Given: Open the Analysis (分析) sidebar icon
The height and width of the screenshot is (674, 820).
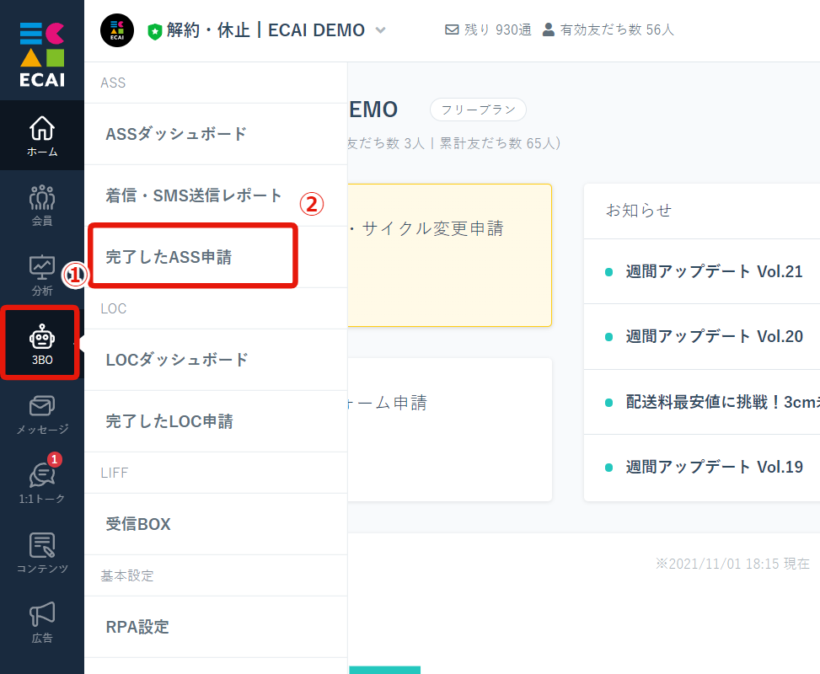Looking at the screenshot, I should [x=42, y=275].
